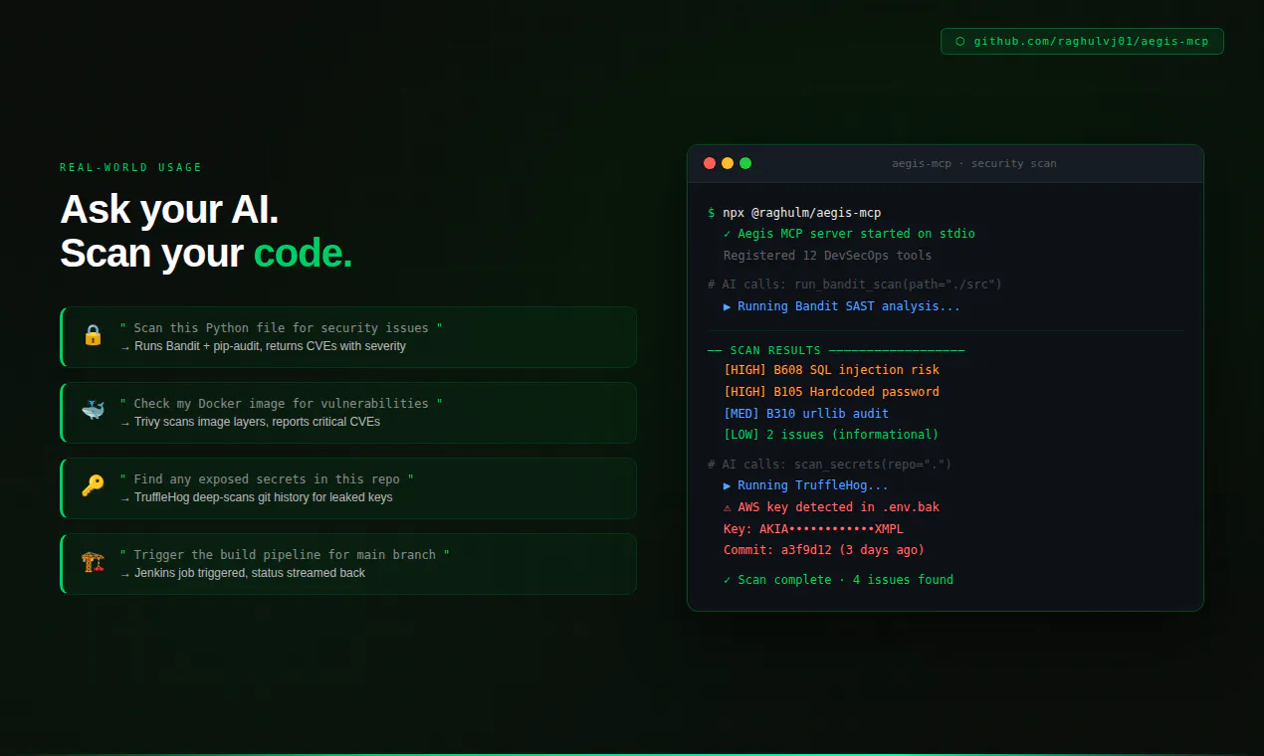
Task: Click the "AWS key detected in .env.bak" warning
Action: [831, 507]
